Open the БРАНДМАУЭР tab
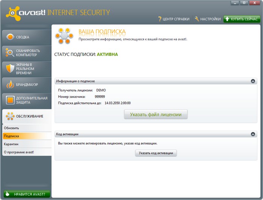The image size is (263, 200). [x=27, y=85]
